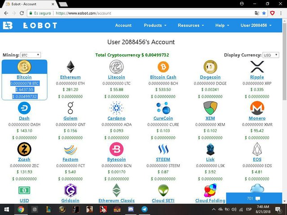Click the Bitcoin coin icon
287x215 pixels.
click(24, 67)
